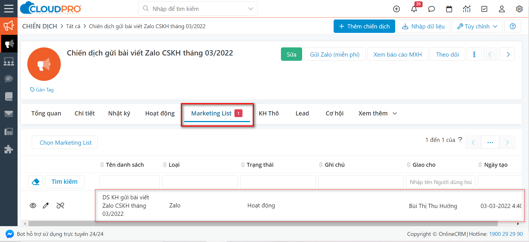Switch to the Hoạt động tab

coord(160,113)
